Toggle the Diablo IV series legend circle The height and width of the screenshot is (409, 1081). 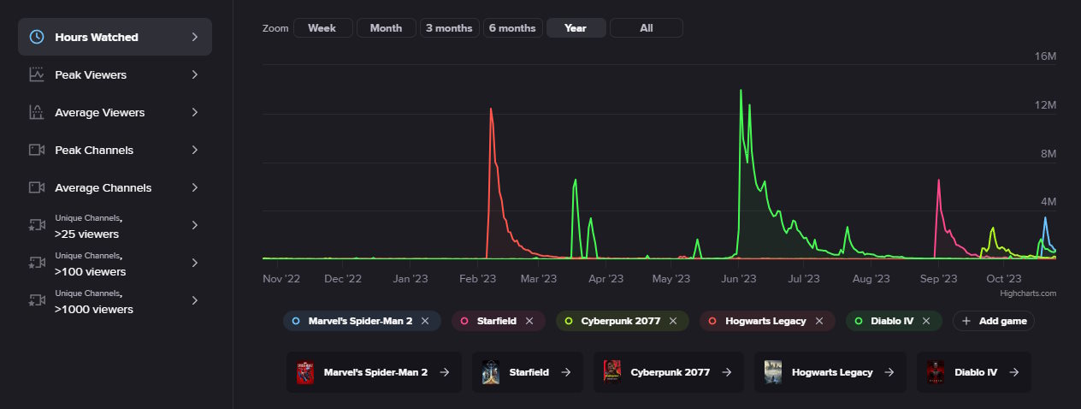(x=859, y=321)
